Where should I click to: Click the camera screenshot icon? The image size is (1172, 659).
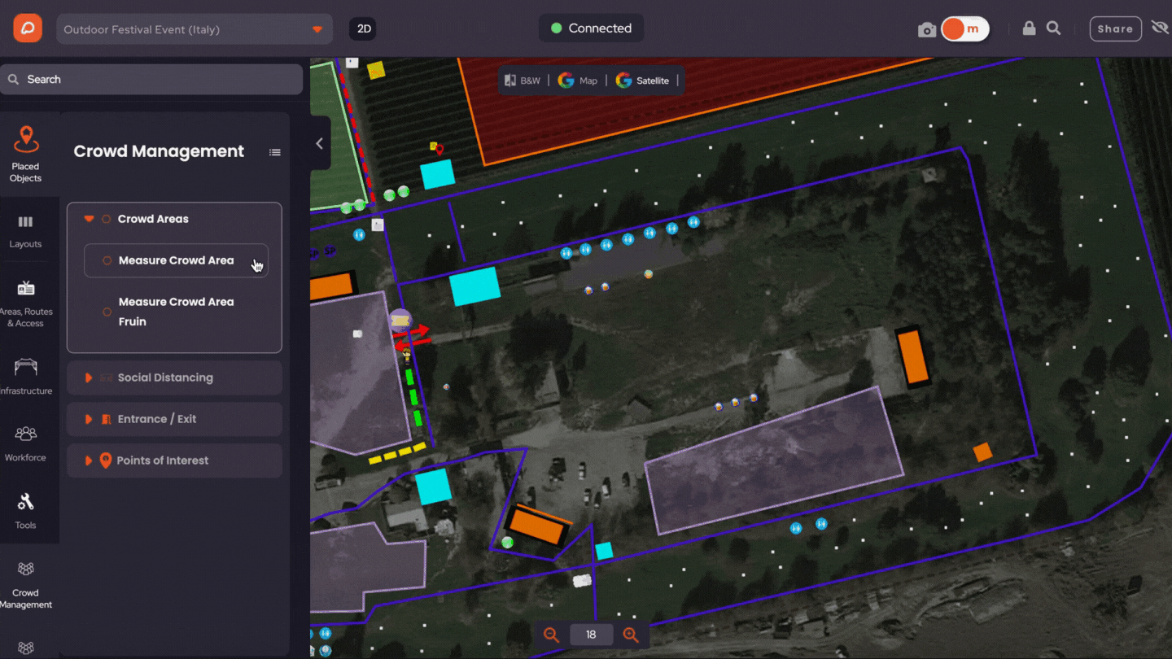(x=926, y=30)
